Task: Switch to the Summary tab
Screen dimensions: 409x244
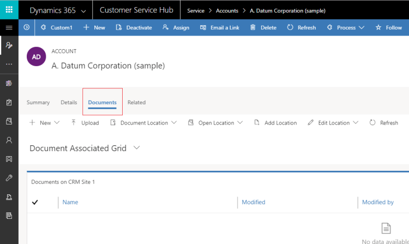Action: coord(38,103)
